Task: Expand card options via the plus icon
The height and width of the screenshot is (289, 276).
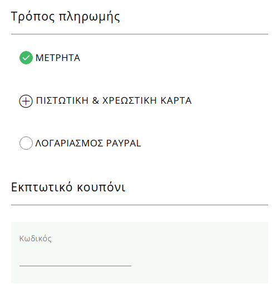Action: point(26,101)
